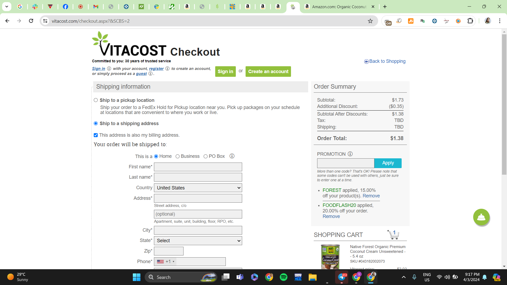Go forward in browser history

[x=19, y=21]
